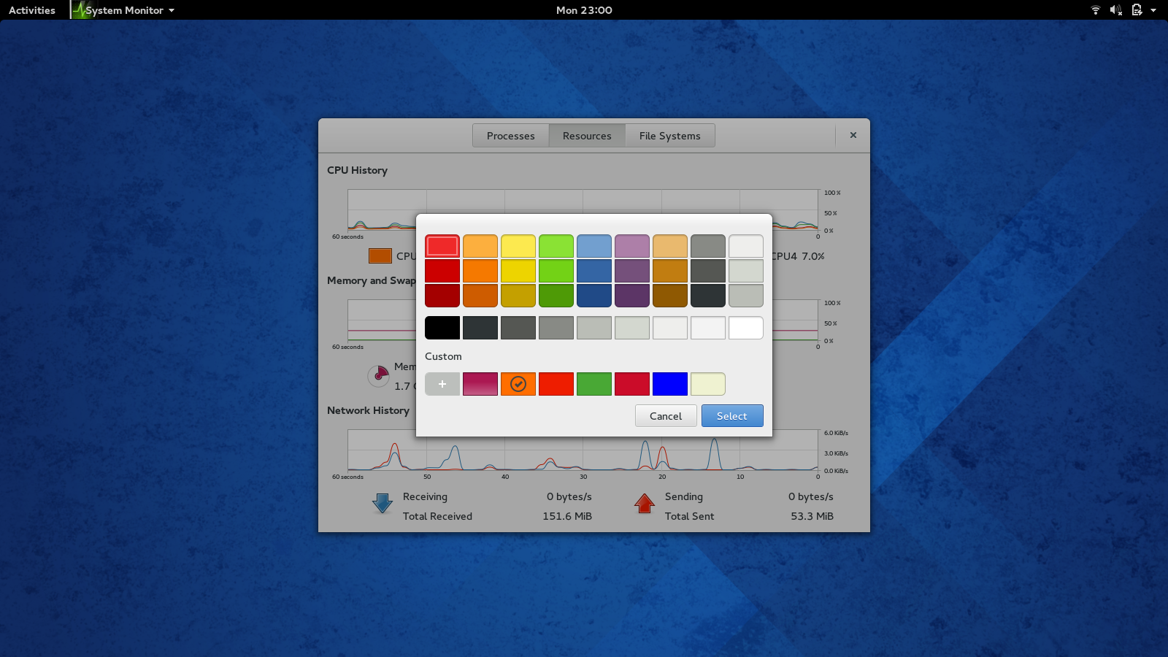Open the system status dropdown at top right
This screenshot has height=657, width=1168.
tap(1153, 9)
